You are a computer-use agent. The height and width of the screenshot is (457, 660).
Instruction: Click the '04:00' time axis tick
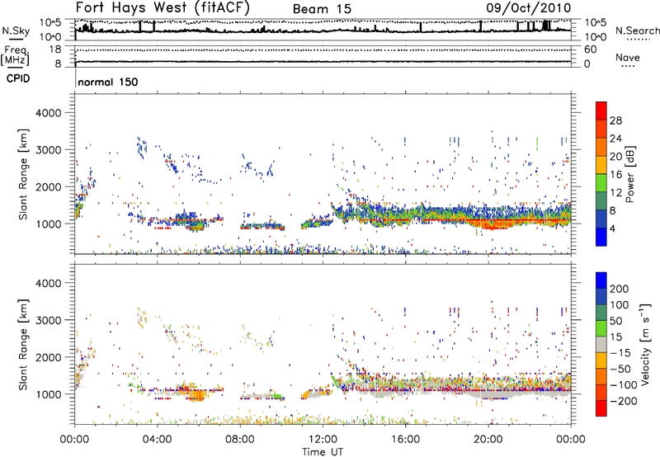tap(157, 440)
